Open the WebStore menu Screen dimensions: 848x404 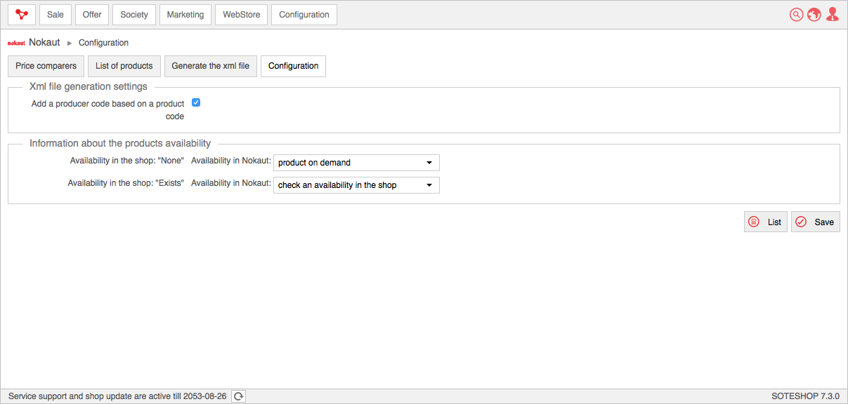(x=242, y=15)
